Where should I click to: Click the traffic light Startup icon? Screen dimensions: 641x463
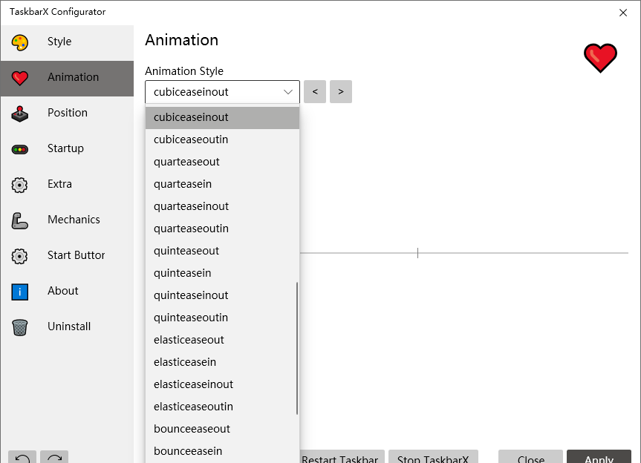pyautogui.click(x=19, y=149)
